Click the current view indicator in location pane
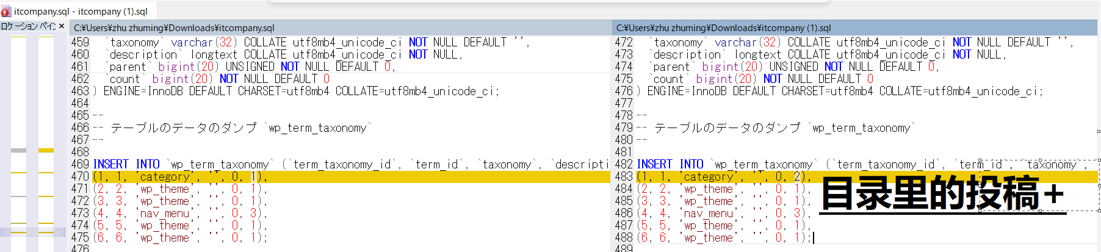The height and width of the screenshot is (252, 1101). click(32, 231)
